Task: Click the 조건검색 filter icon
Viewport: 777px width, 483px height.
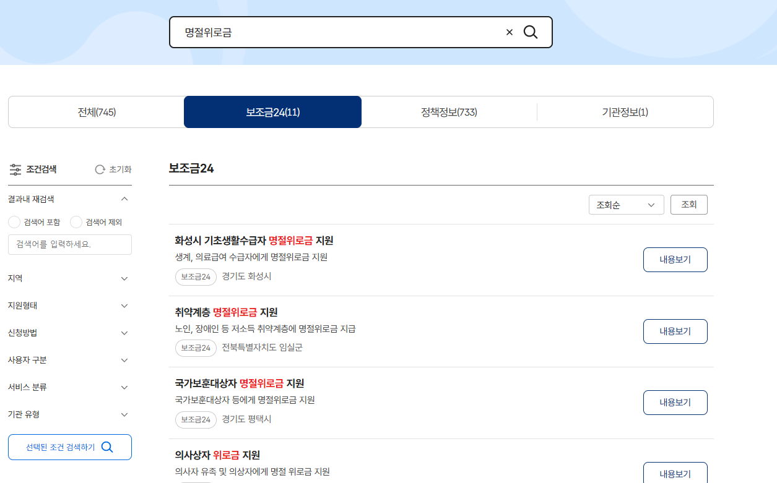Action: (15, 169)
